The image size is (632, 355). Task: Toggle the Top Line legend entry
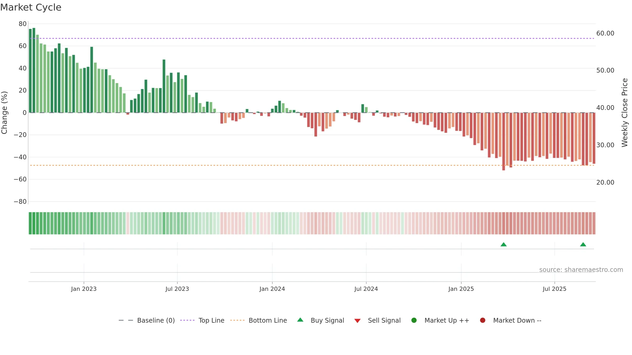202,320
